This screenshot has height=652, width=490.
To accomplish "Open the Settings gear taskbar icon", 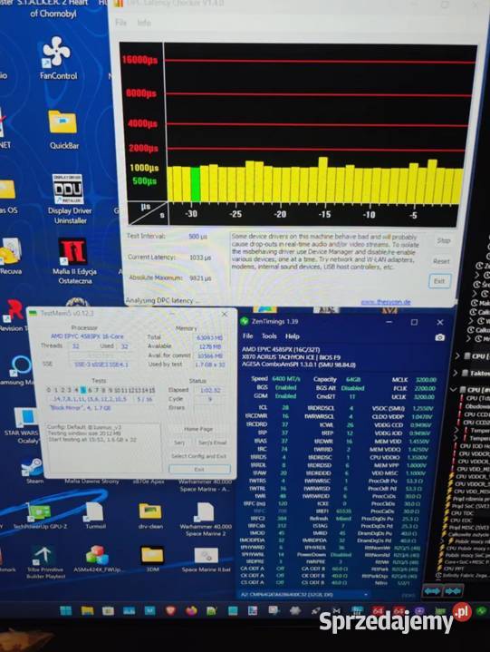I will [295, 610].
